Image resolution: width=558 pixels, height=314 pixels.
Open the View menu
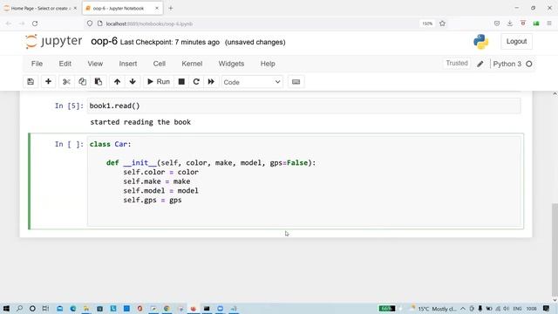point(95,64)
